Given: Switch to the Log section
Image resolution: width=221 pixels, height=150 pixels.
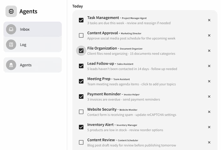Looking at the screenshot, I should point(33,45).
